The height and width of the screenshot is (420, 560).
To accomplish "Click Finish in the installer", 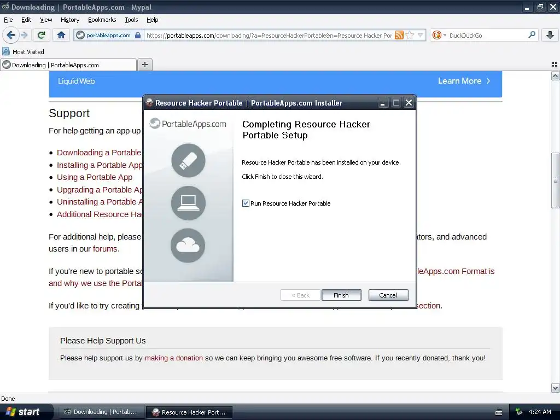I will tap(341, 295).
